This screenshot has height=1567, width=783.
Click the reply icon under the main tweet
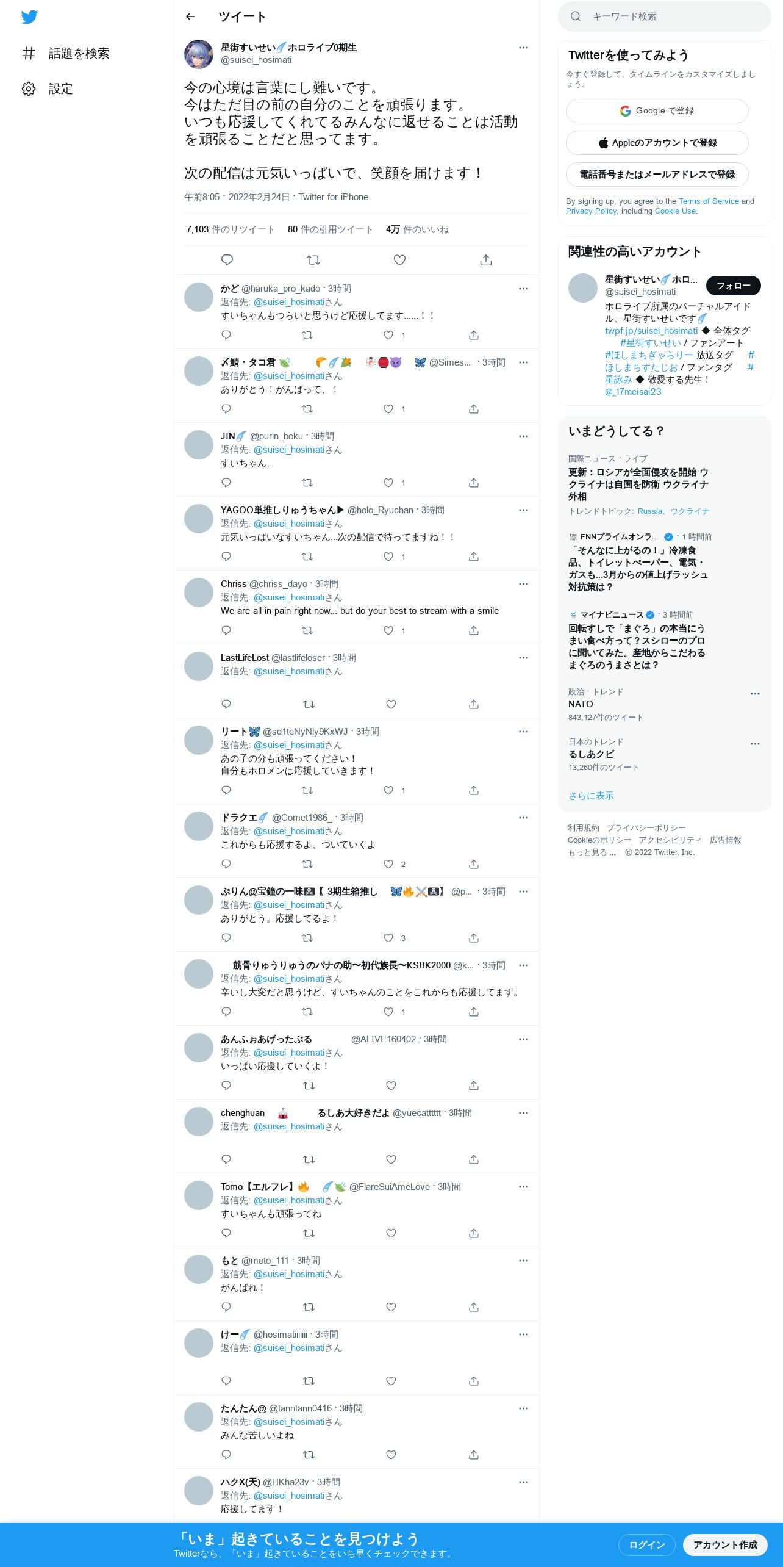click(x=227, y=260)
